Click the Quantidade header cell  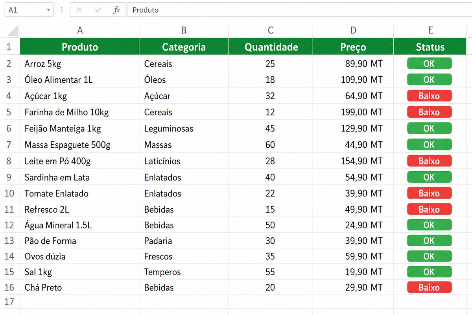tap(270, 47)
